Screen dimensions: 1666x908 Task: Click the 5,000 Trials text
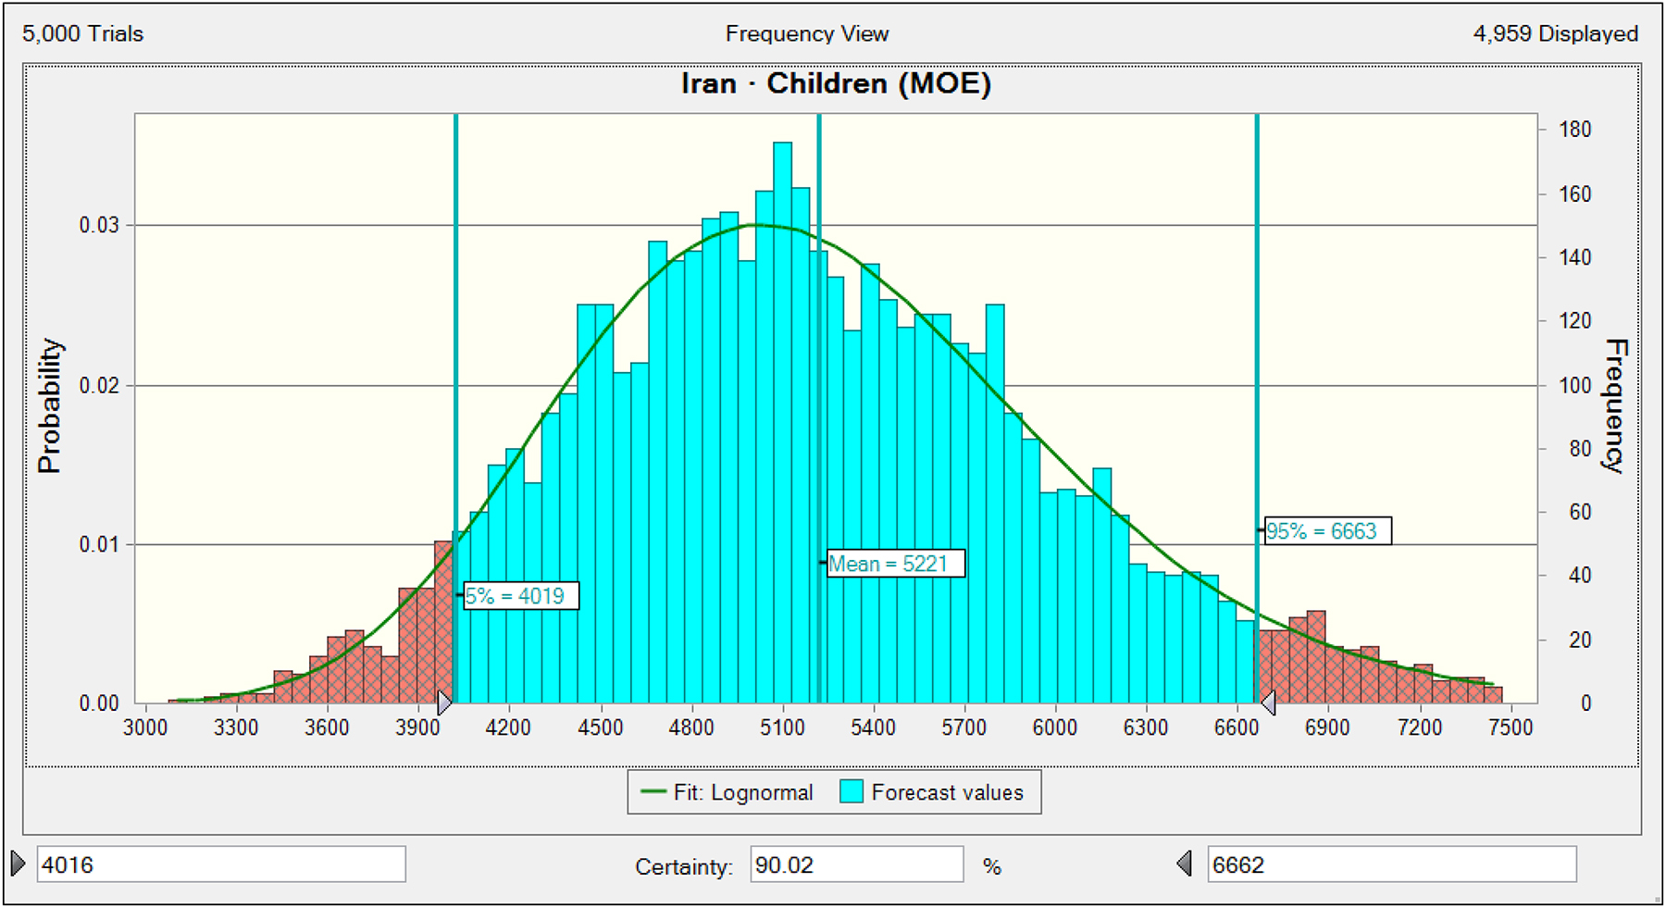pyautogui.click(x=83, y=34)
